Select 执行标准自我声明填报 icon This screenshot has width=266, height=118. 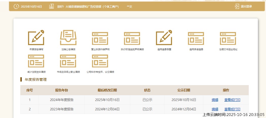pyautogui.click(x=132, y=38)
